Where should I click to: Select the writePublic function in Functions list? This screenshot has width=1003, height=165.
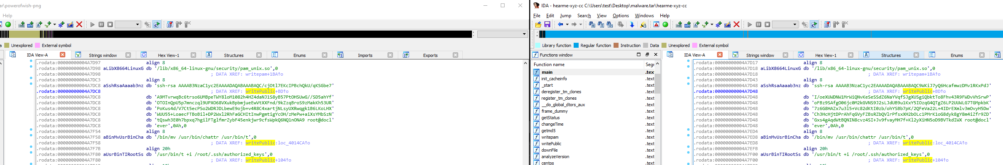[593, 144]
